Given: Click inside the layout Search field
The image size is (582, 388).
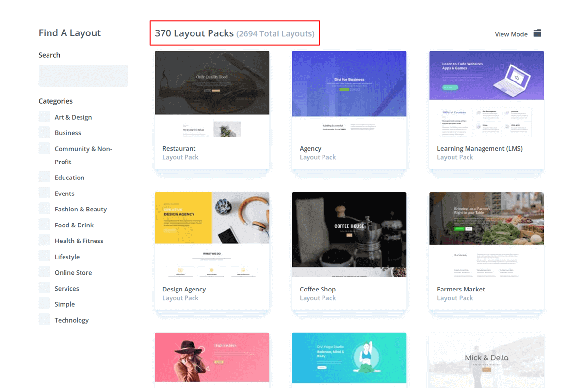Looking at the screenshot, I should [82, 76].
